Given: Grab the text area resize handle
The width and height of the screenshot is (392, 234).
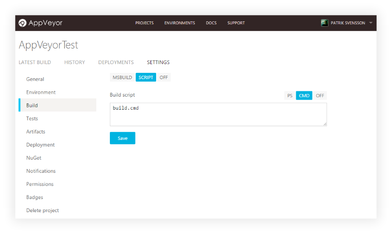Looking at the screenshot, I should 325,124.
